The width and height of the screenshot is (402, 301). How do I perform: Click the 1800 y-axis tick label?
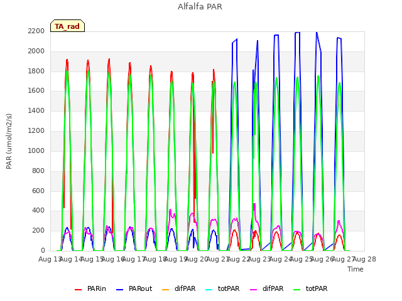pyautogui.click(x=36, y=71)
